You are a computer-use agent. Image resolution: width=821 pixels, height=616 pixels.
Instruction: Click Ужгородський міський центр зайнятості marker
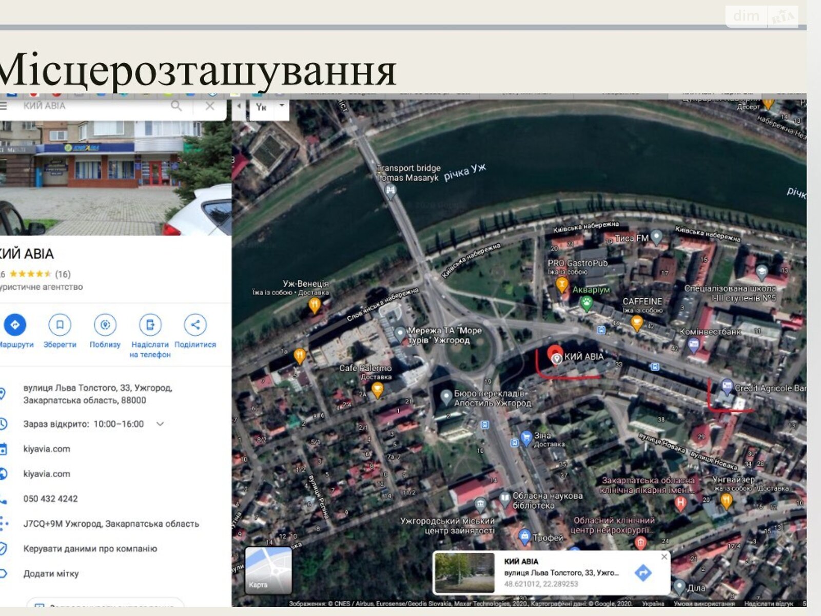pyautogui.click(x=480, y=504)
